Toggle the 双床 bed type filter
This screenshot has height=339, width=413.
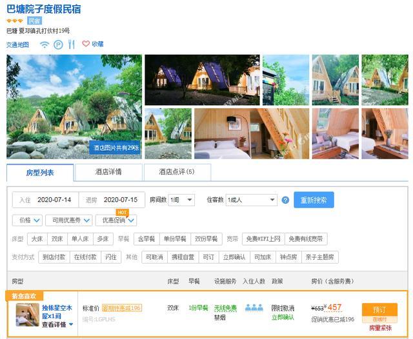click(x=57, y=239)
